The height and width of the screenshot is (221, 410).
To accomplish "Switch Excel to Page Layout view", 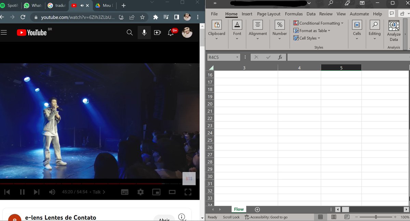I will pyautogui.click(x=334, y=217).
